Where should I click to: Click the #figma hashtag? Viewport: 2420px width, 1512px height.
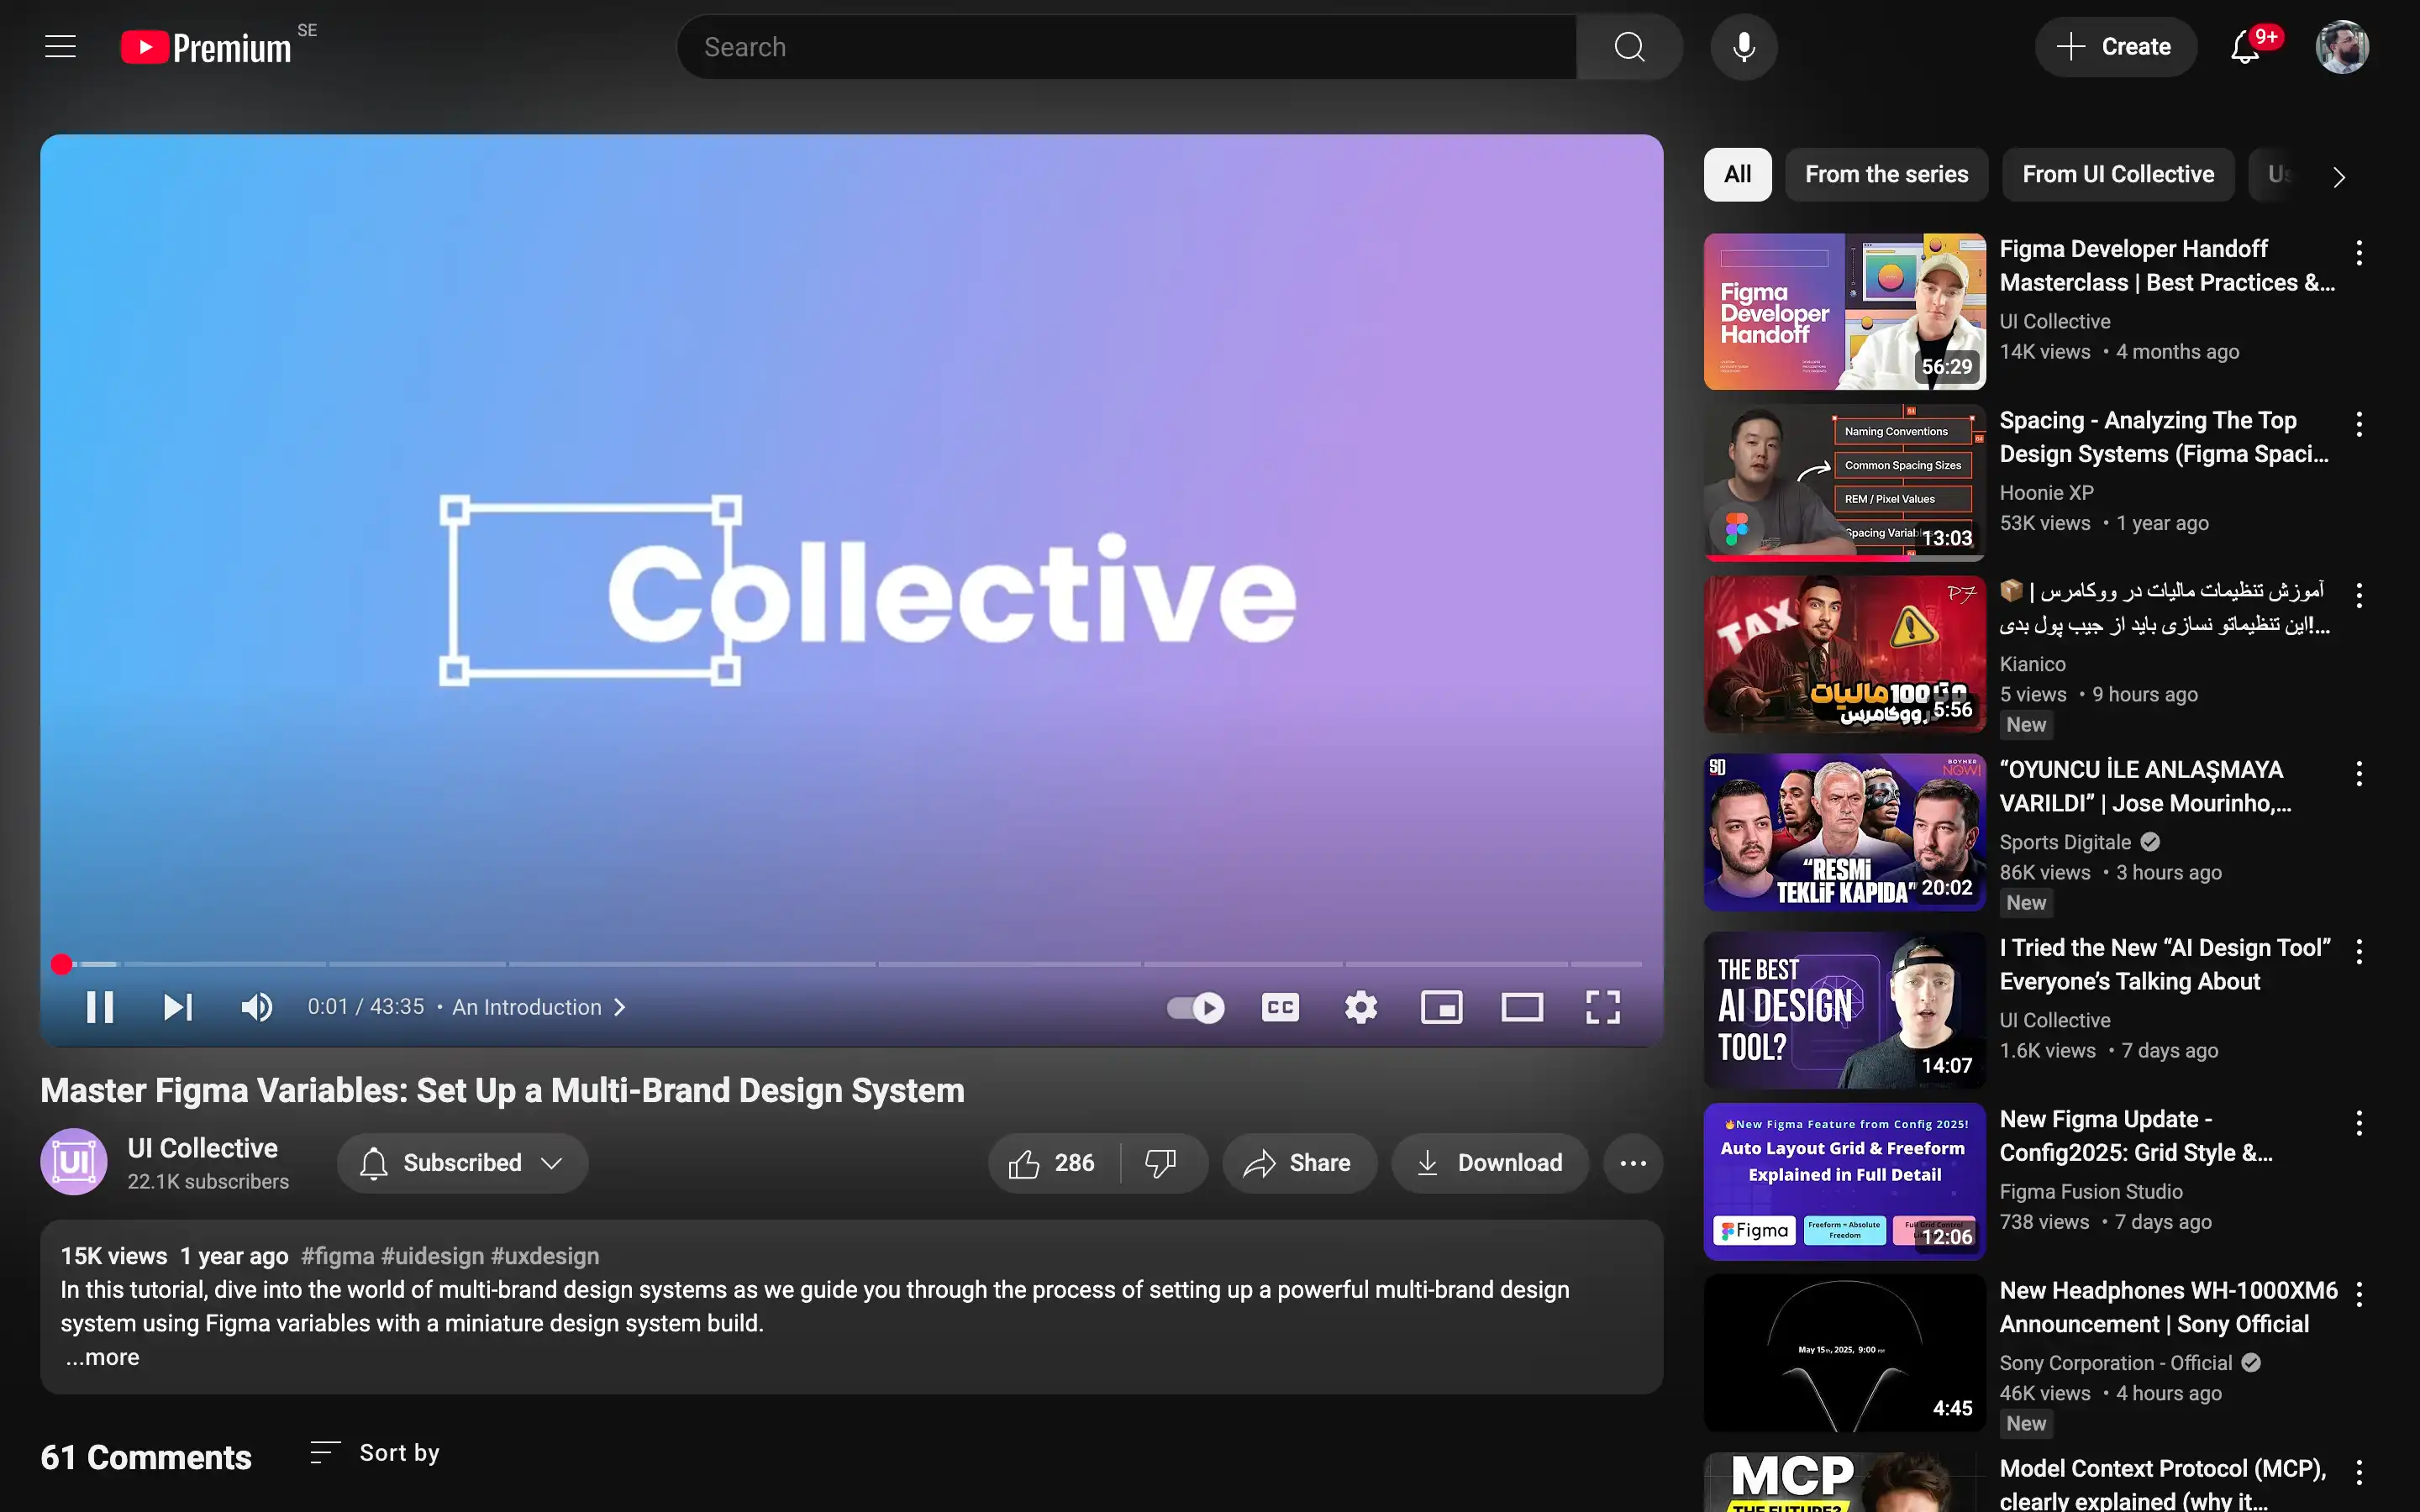pos(337,1256)
